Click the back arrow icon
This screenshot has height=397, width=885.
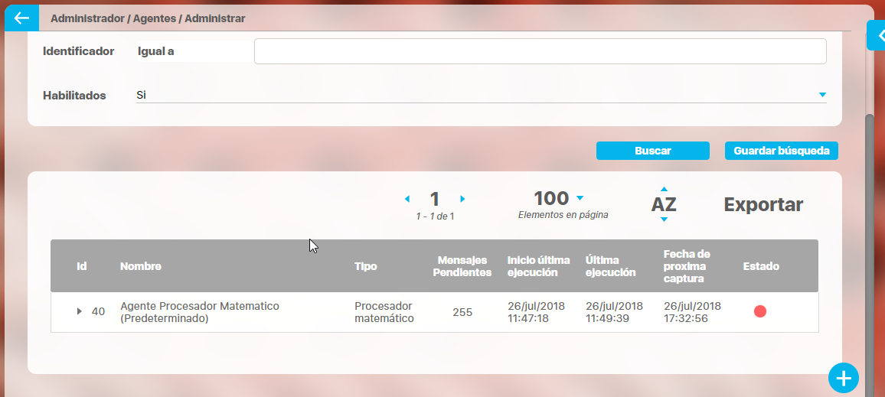pyautogui.click(x=21, y=18)
